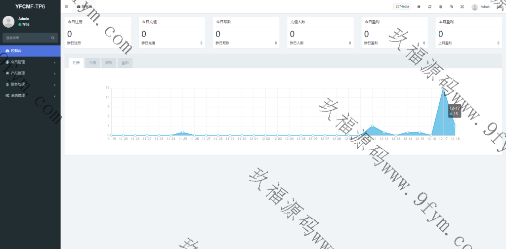Expand the 会员管理 menu
This screenshot has width=506, height=249.
[x=30, y=62]
